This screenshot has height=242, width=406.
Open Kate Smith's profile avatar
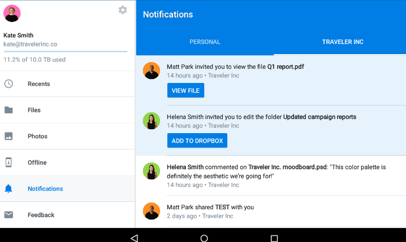click(12, 13)
